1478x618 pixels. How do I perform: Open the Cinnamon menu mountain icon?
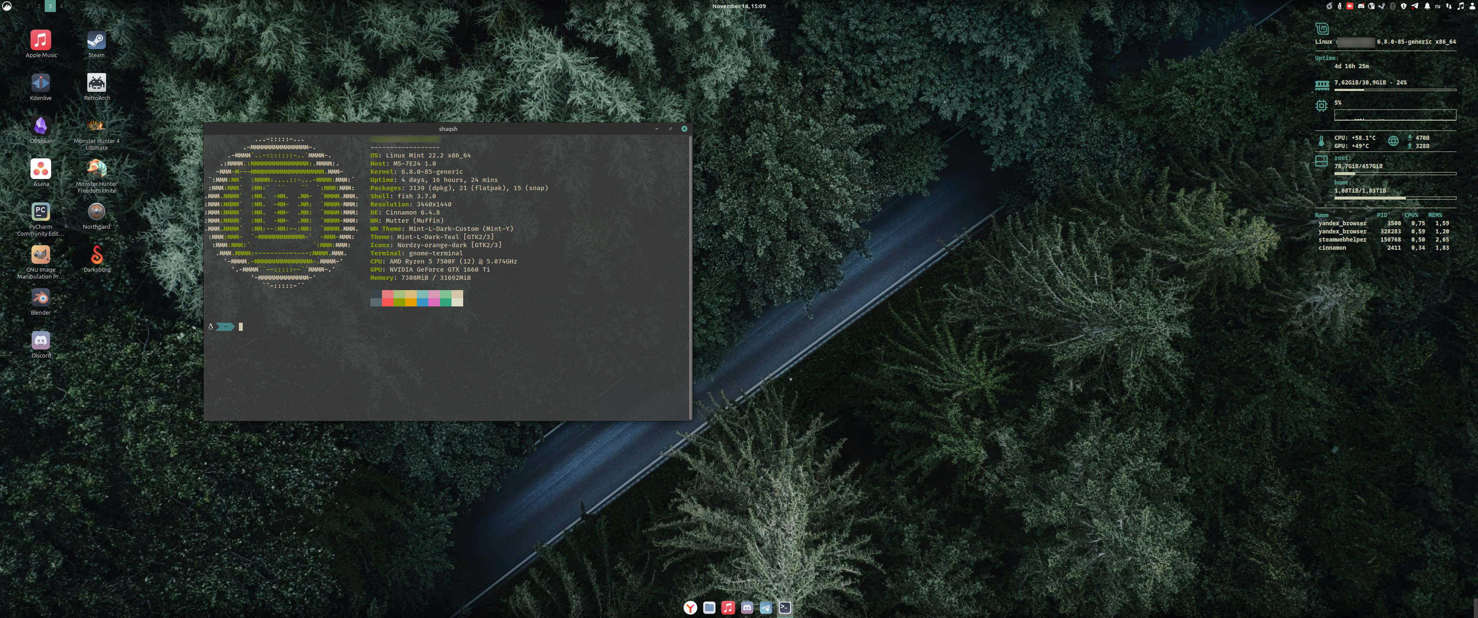7,6
